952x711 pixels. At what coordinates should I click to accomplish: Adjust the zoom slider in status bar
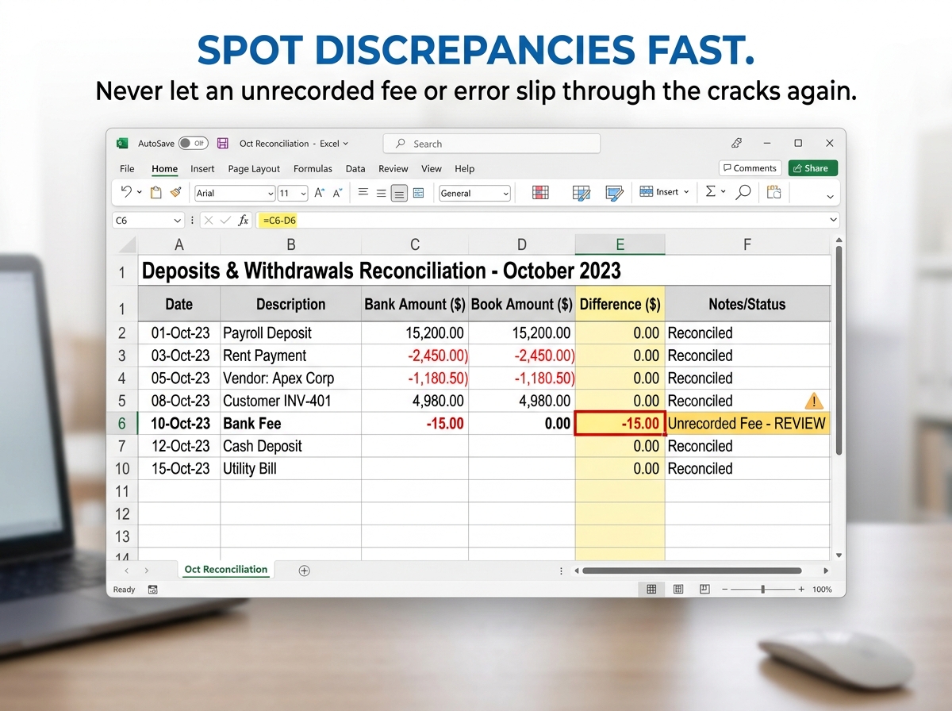[x=762, y=590]
